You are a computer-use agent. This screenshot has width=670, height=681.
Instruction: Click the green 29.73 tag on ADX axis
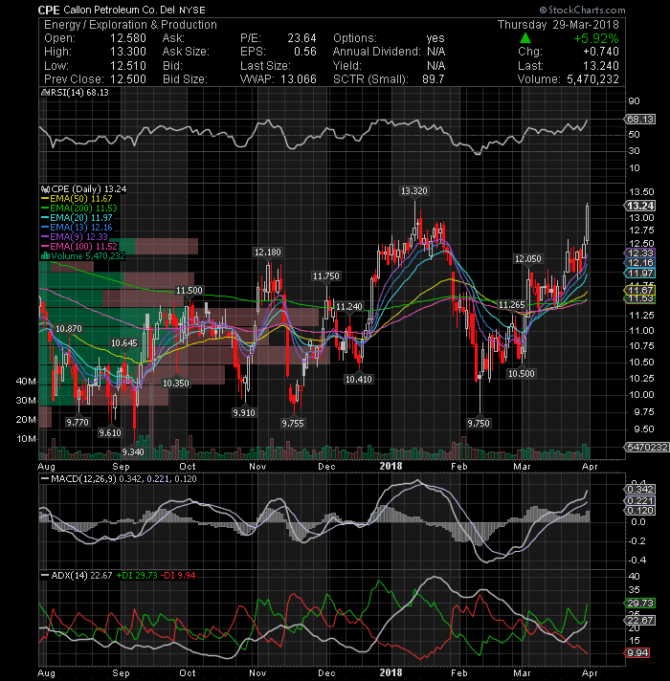point(640,604)
